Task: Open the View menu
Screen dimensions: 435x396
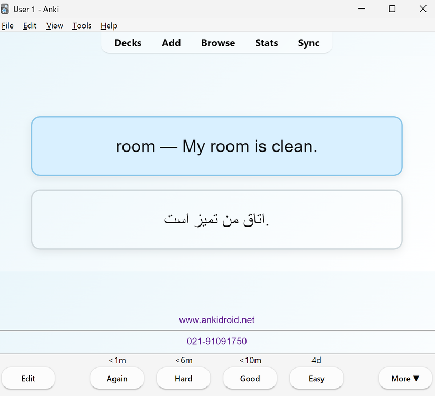Action: pos(55,25)
